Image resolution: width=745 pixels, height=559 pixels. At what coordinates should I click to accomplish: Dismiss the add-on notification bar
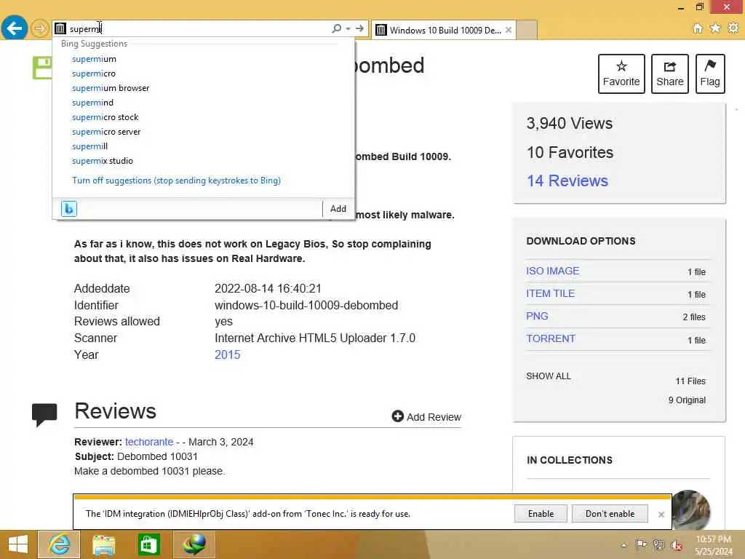click(x=661, y=515)
